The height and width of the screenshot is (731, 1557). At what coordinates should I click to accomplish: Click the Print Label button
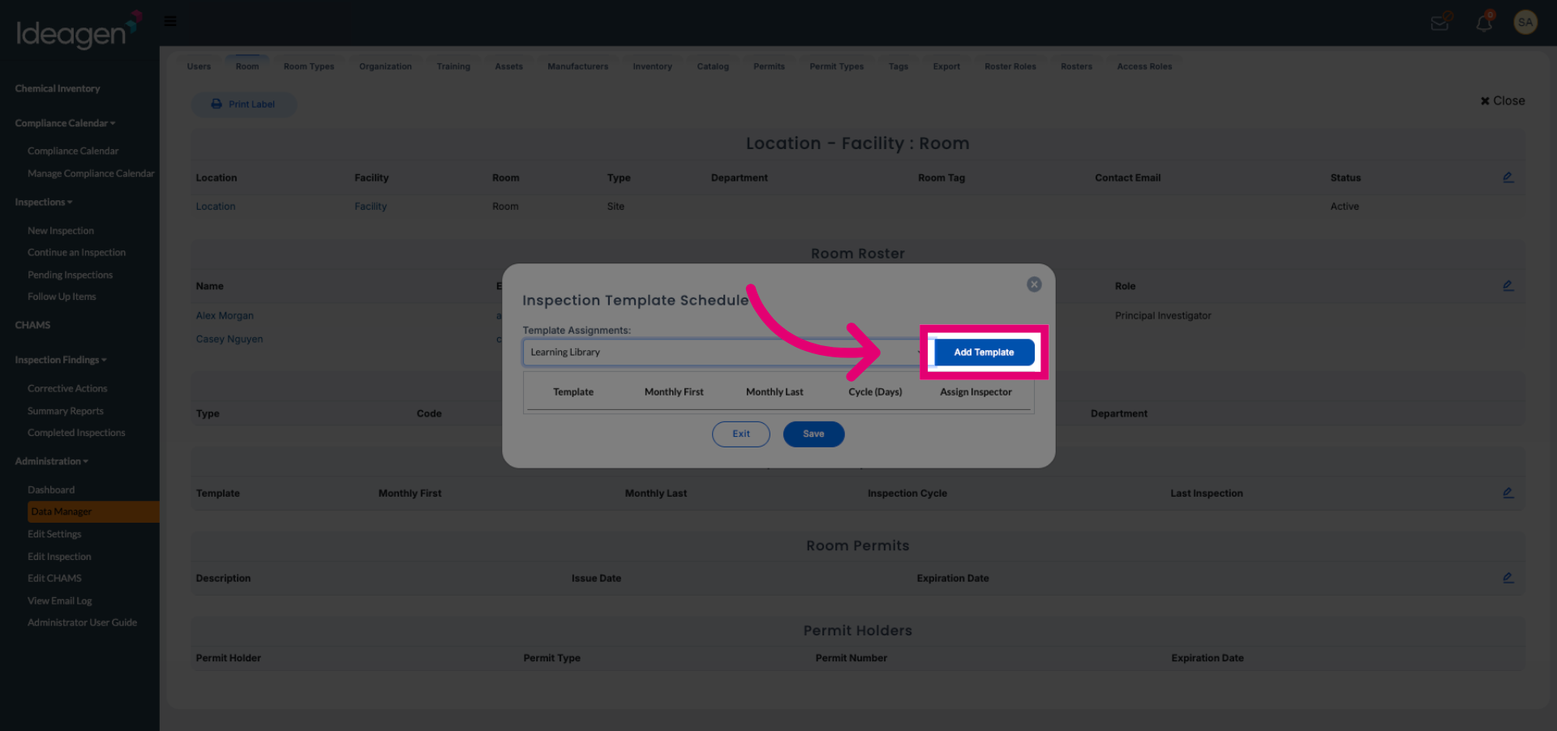click(x=243, y=105)
